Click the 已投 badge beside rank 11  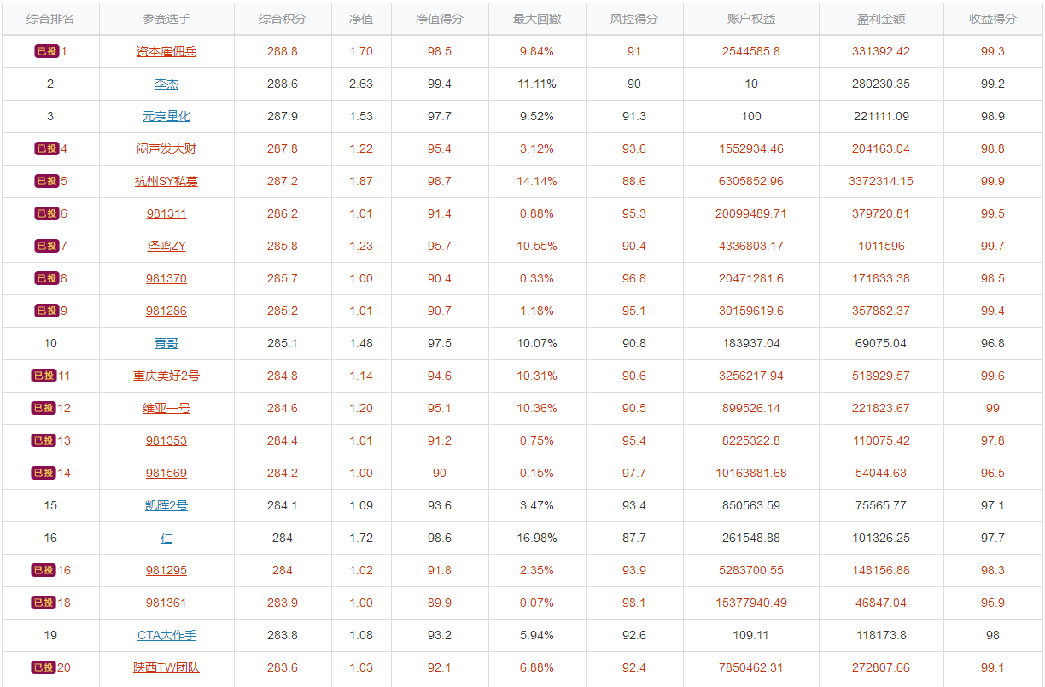click(x=44, y=376)
